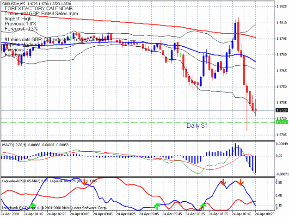The height and width of the screenshot is (217, 289).
Task: Click the black 1.9728 current price tag
Action: tap(282, 110)
